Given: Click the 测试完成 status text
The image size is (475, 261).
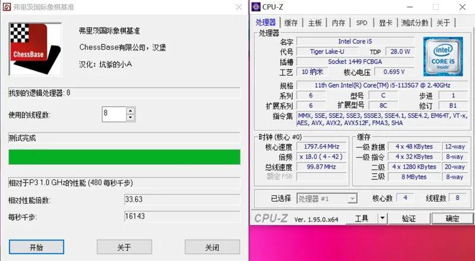Looking at the screenshot, I should coord(22,138).
